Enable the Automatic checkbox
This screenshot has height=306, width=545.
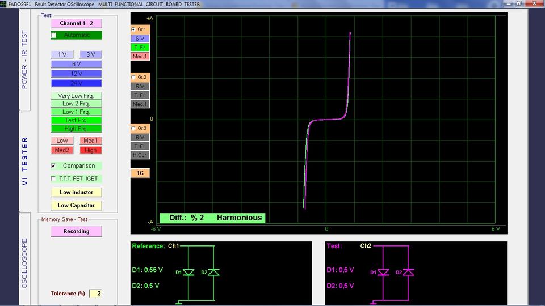click(x=54, y=35)
